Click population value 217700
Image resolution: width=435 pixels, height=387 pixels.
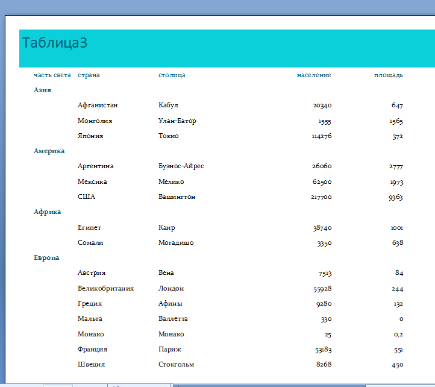point(321,197)
